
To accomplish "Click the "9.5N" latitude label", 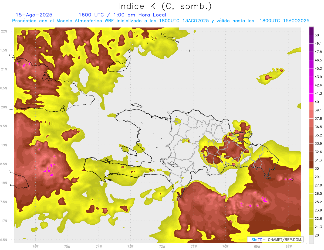I will [4, 126].
